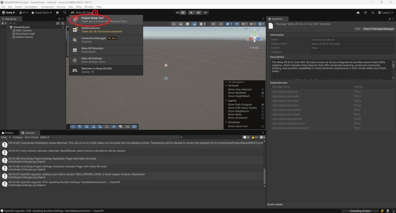This screenshot has width=396, height=213.
Task: Collapse the SampleScene hierarchy item
Action: pos(7,27)
